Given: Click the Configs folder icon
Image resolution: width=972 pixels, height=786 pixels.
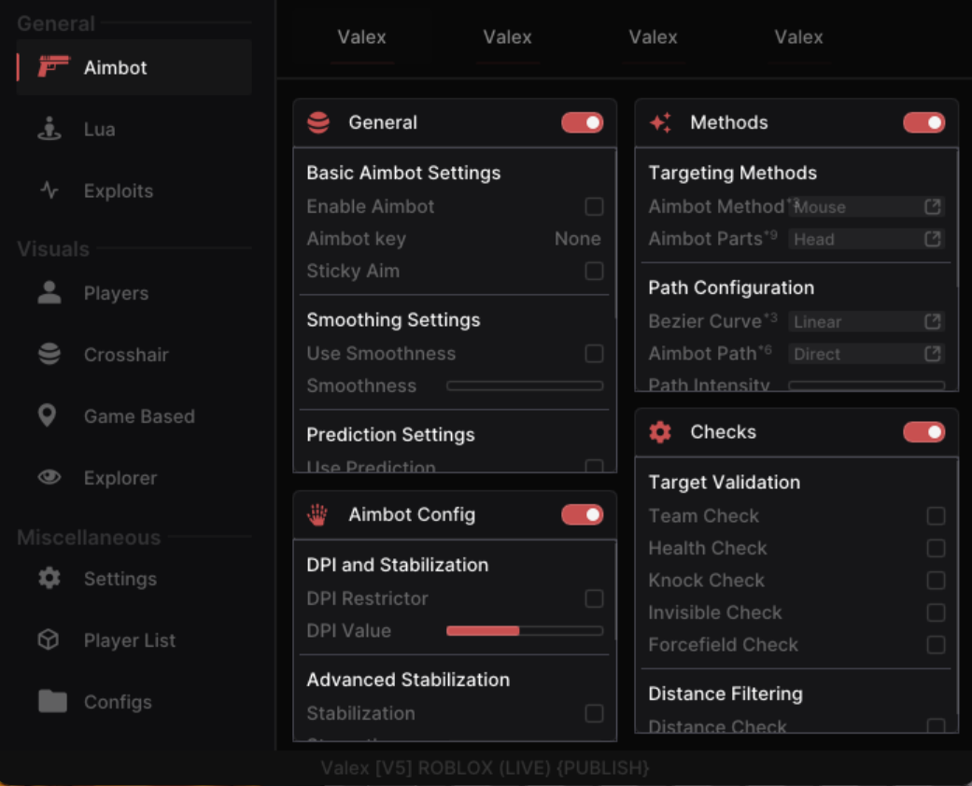Looking at the screenshot, I should point(52,702).
